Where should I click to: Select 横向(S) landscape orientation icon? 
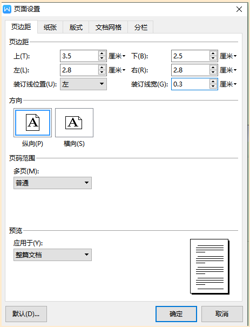point(74,123)
